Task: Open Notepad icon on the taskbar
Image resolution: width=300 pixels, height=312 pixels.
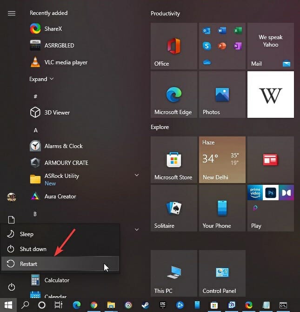Action: (266, 305)
